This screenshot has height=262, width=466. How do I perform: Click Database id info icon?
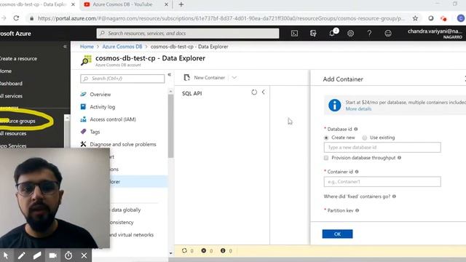[x=356, y=129]
